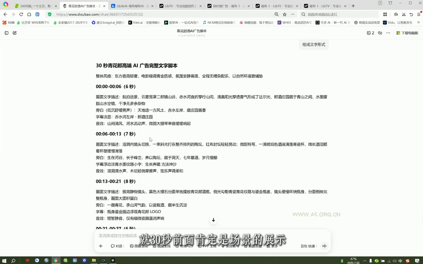Toggle the muted speaker icon in chat header
Screen dimensions: 423x264
380,33
